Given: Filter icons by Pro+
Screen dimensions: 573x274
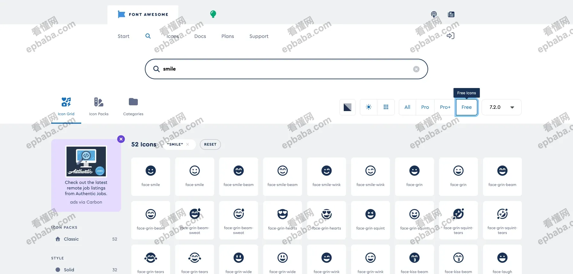Looking at the screenshot, I should click(445, 107).
